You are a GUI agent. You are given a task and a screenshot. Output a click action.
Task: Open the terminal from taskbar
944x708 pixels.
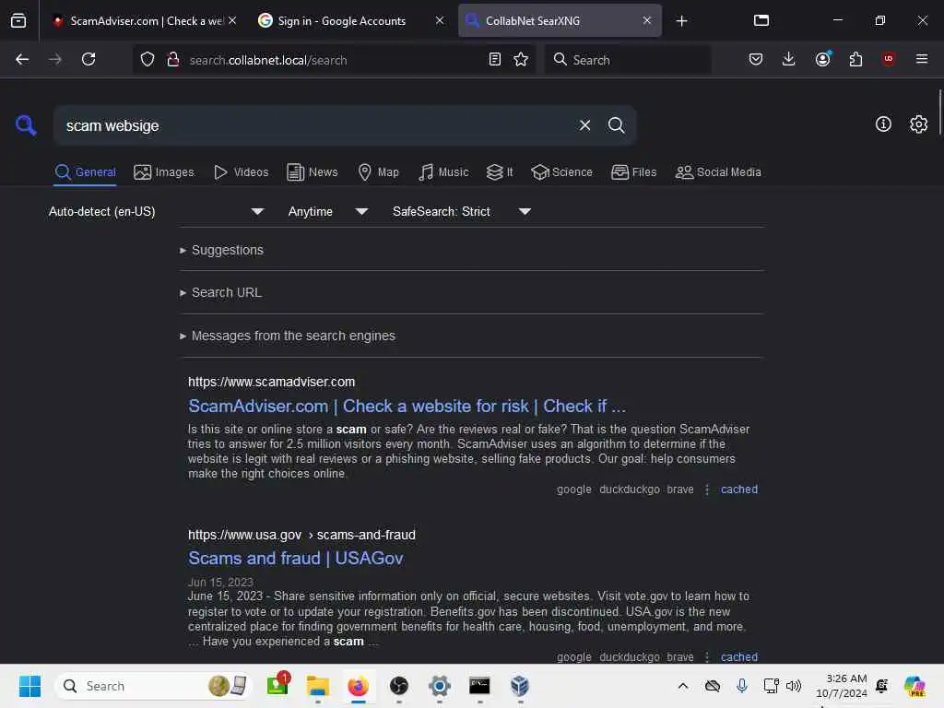point(479,686)
